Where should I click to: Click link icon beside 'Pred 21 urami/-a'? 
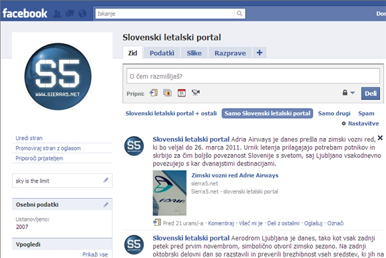pos(157,223)
